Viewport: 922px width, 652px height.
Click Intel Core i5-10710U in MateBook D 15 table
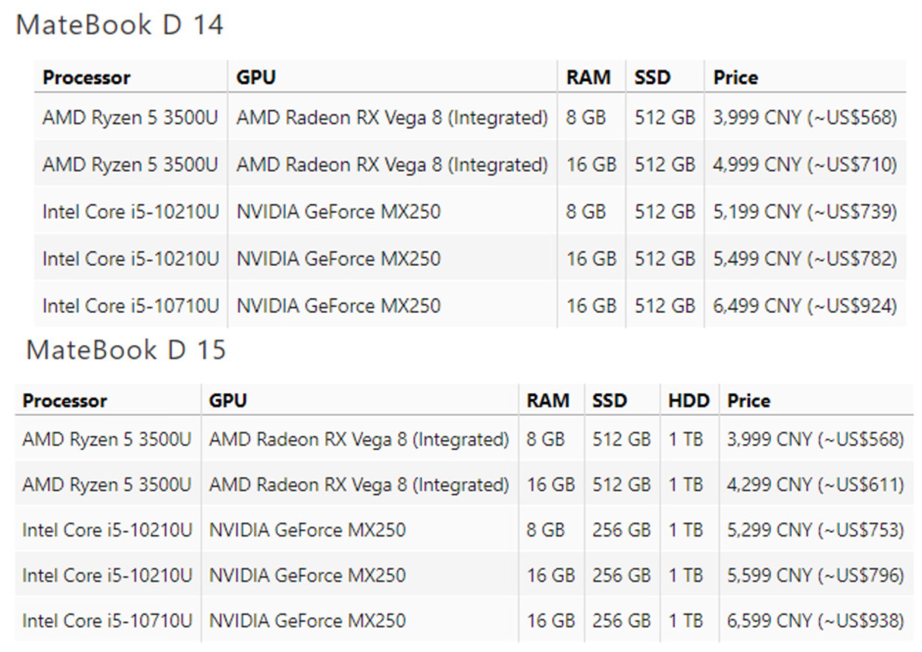pos(107,621)
